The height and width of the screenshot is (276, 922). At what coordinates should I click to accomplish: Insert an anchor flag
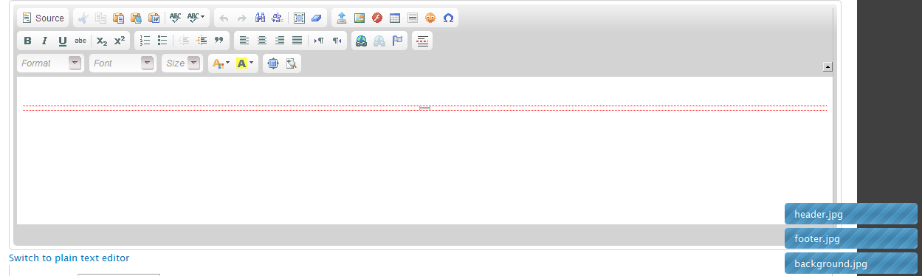(x=397, y=41)
